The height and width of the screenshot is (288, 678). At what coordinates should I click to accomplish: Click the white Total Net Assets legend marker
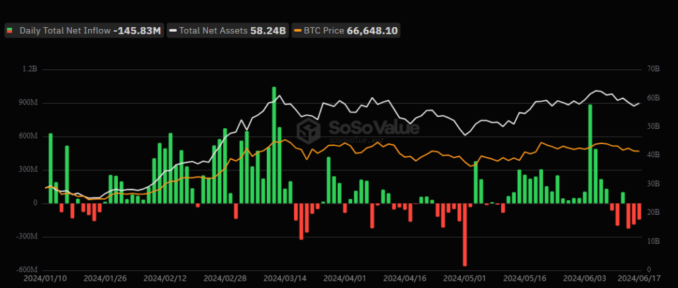pyautogui.click(x=173, y=30)
